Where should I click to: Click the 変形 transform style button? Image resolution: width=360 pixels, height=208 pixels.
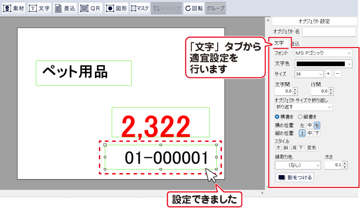312,148
